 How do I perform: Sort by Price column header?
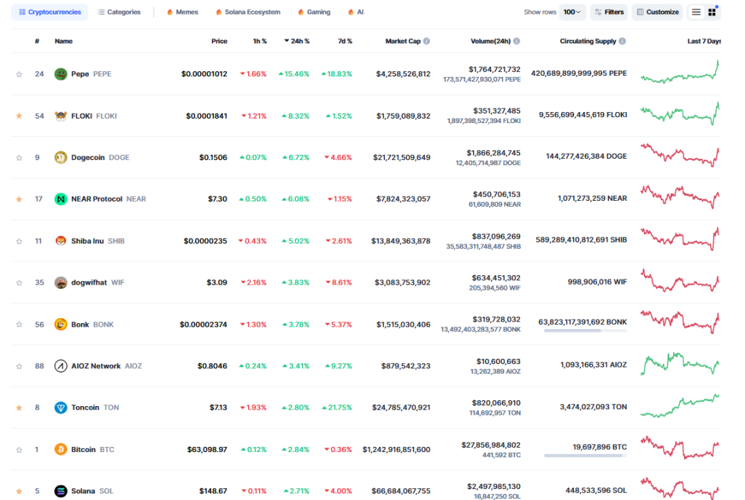coord(219,41)
